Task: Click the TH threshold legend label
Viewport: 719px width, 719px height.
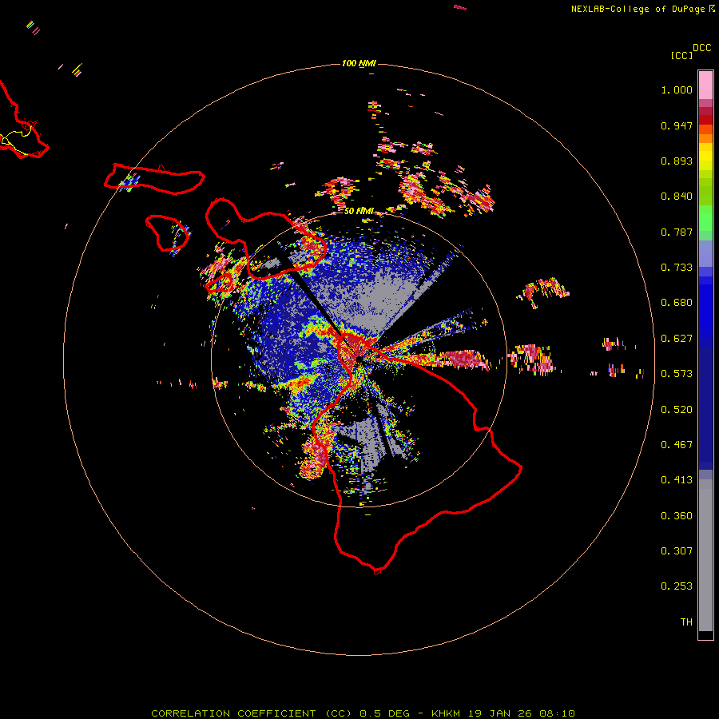Action: pyautogui.click(x=686, y=622)
